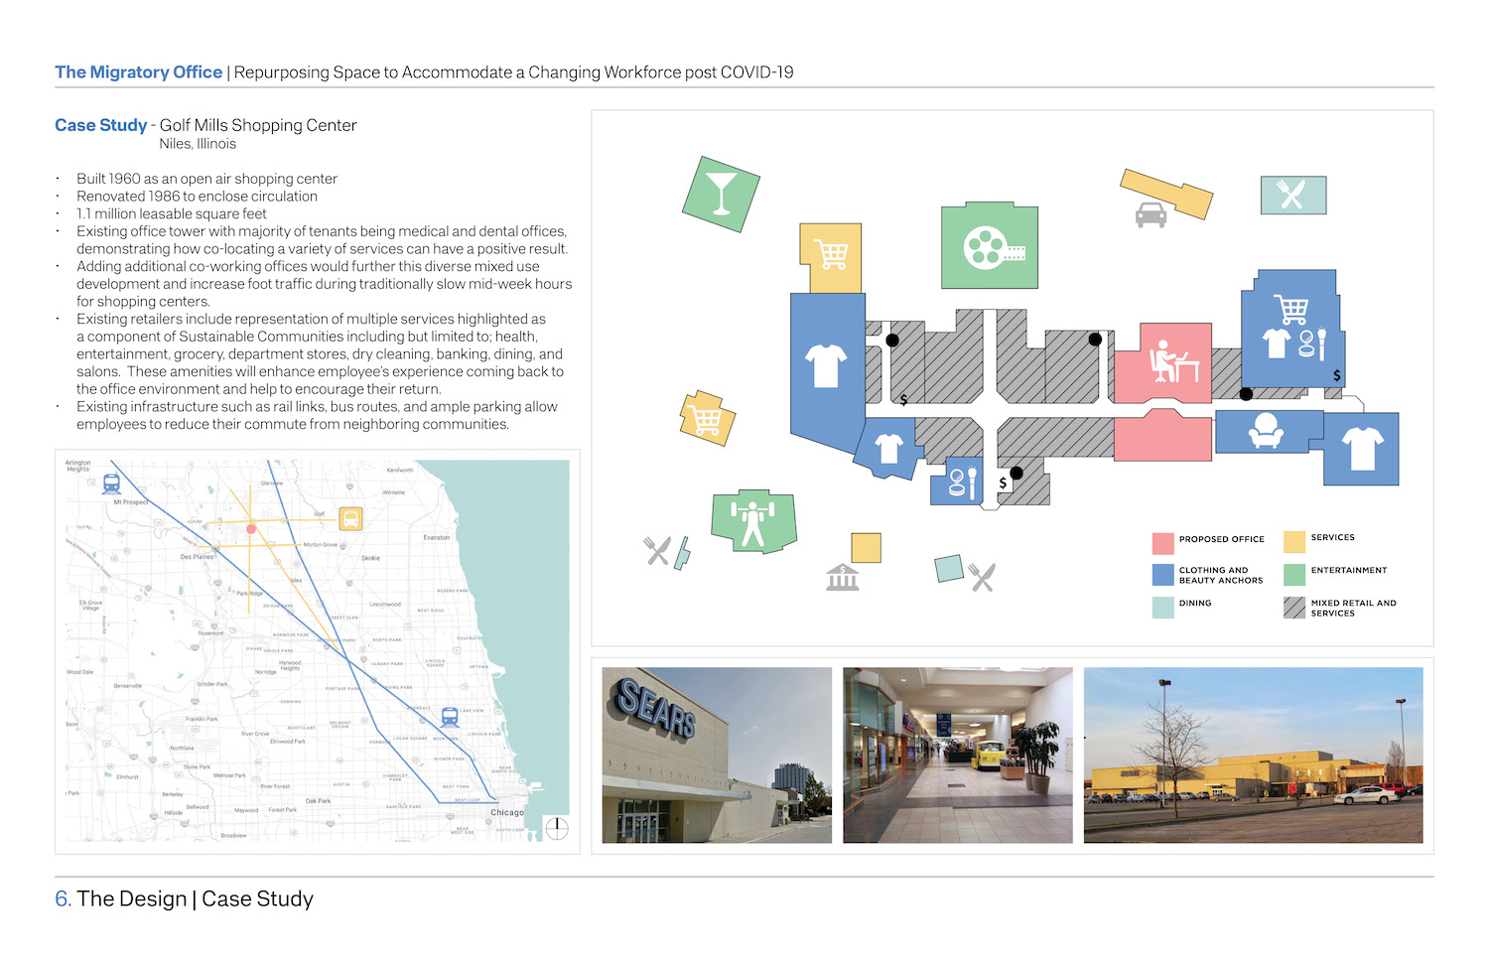The width and height of the screenshot is (1489, 964).
Task: Select the person-at-desk proposed office icon
Action: [1172, 361]
